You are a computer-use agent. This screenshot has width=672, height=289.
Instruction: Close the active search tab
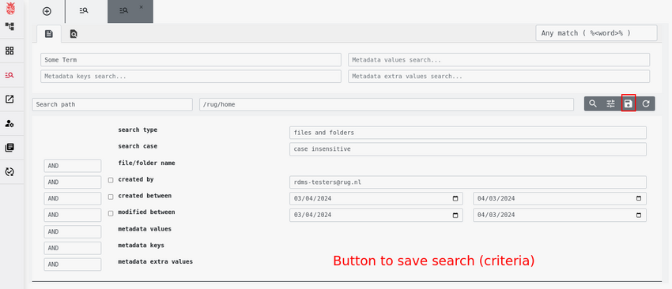coord(141,7)
